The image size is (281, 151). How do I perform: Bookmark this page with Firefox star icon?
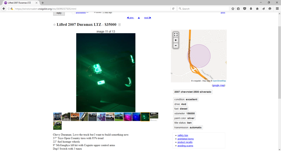click(233, 9)
